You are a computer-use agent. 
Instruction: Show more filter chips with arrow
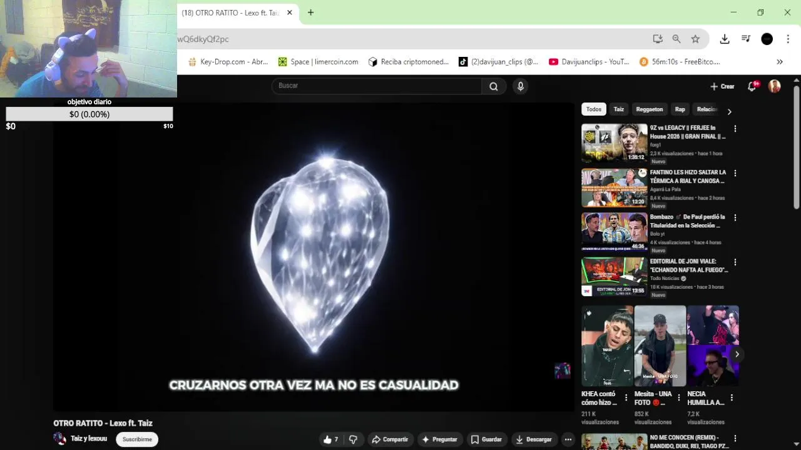click(x=729, y=111)
